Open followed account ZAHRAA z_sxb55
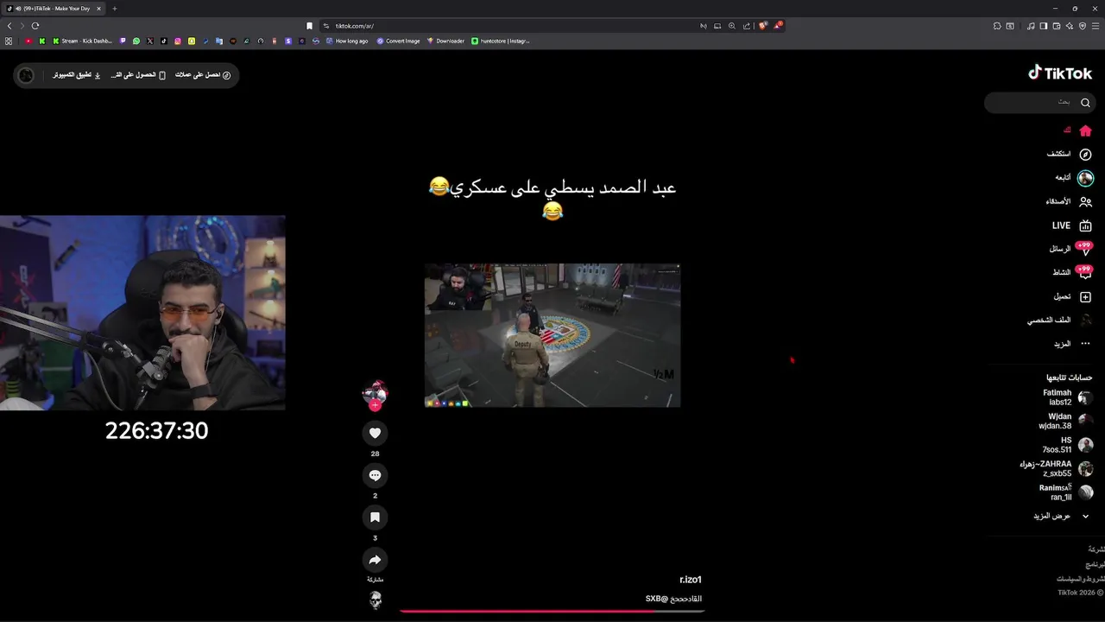Viewport: 1105px width, 622px height. point(1056,468)
